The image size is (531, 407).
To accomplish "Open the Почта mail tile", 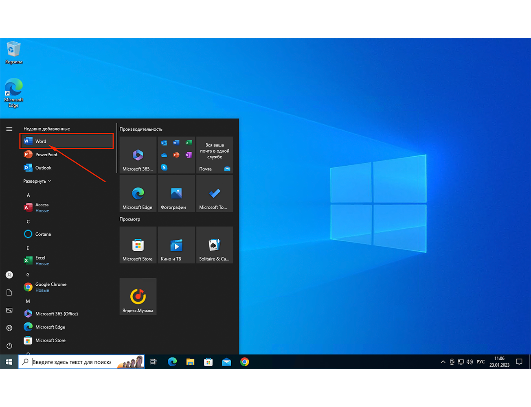I will point(215,155).
